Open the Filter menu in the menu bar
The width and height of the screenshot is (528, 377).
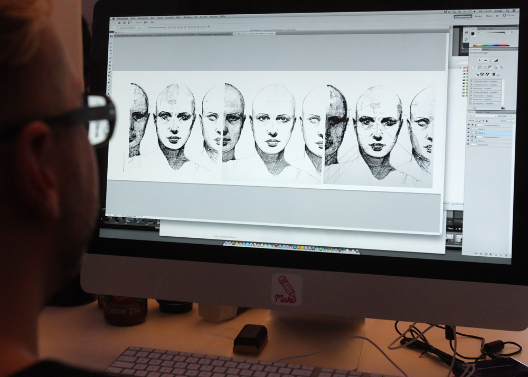pos(177,17)
